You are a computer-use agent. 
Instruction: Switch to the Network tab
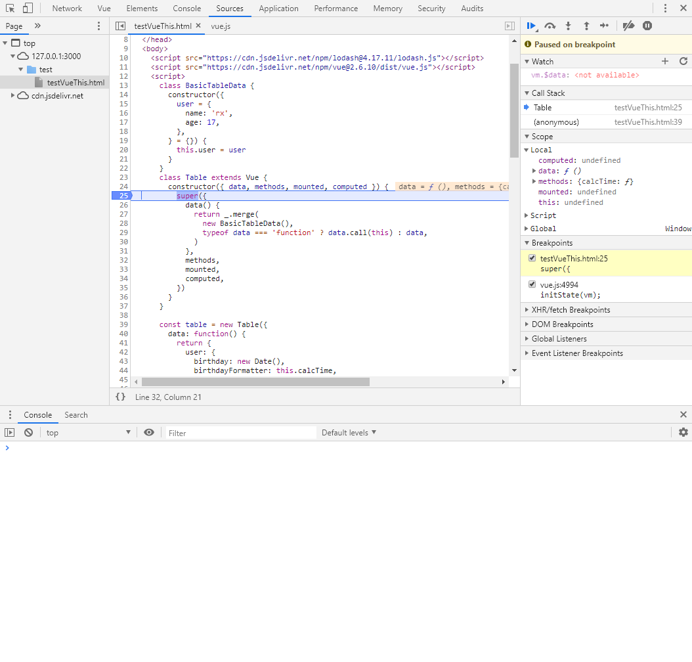pos(67,9)
